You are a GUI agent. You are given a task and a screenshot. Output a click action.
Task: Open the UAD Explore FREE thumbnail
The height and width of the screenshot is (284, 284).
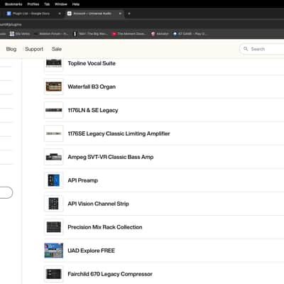(54, 251)
